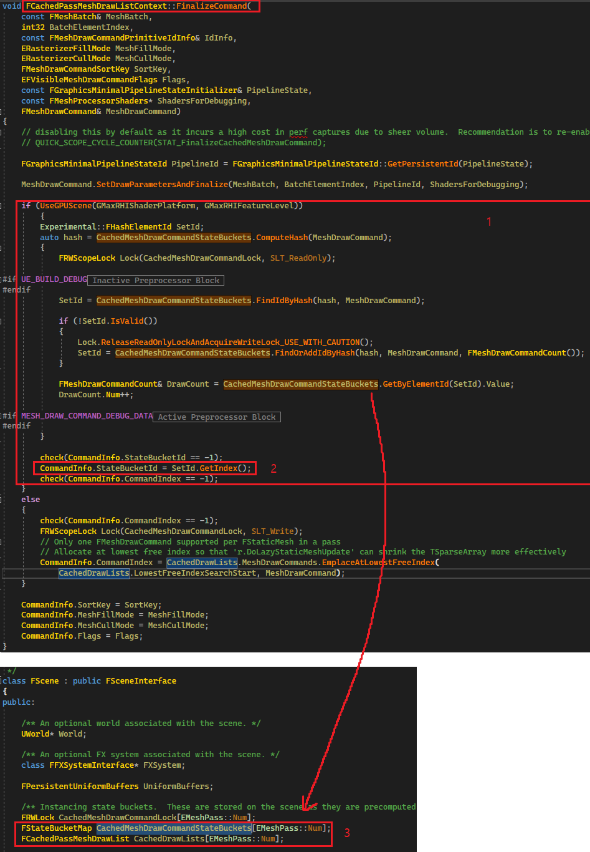Click ReleaseReadOnlyLockAndAcquireWriteLock_USE_WITH_CAUTION call

[x=231, y=342]
